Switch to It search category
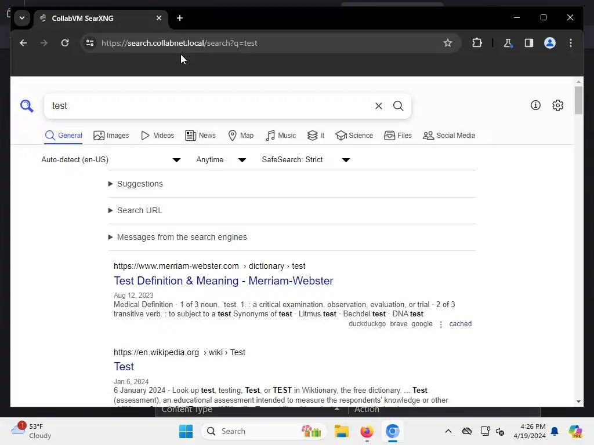 [316, 136]
